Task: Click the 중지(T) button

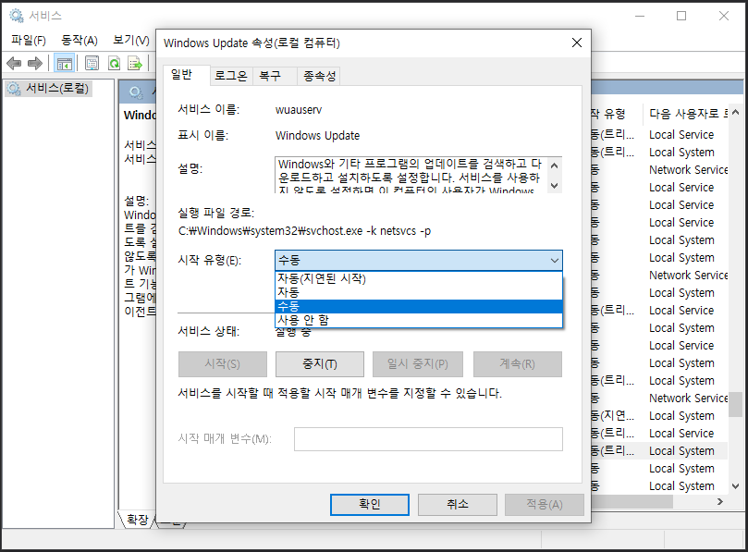Action: point(320,364)
